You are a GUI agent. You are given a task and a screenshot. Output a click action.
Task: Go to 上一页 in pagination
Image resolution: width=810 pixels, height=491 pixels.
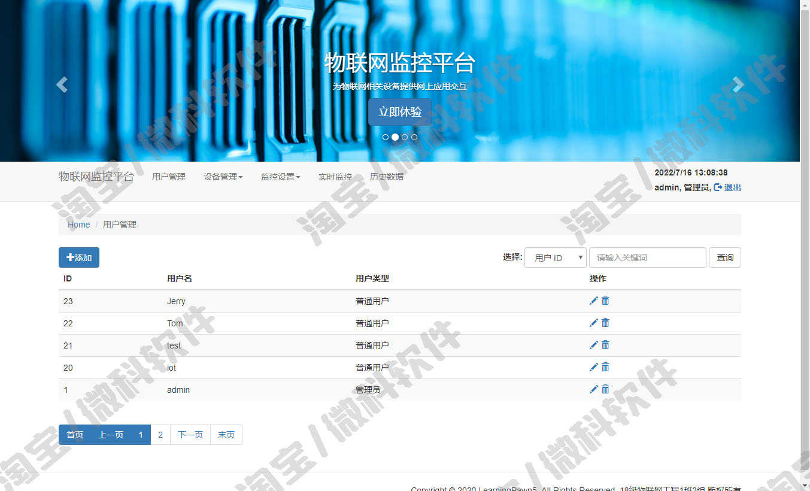click(x=111, y=435)
